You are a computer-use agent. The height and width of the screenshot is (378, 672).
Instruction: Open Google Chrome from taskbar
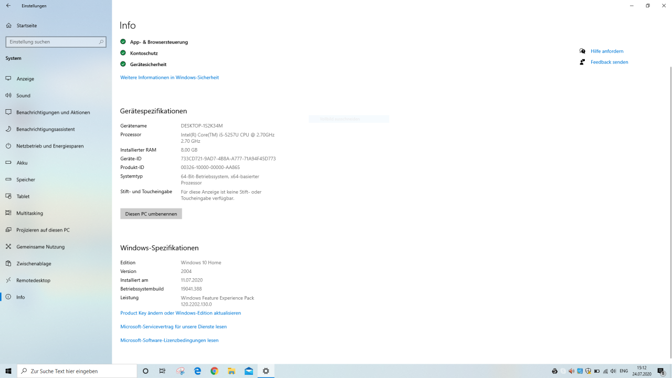(214, 371)
